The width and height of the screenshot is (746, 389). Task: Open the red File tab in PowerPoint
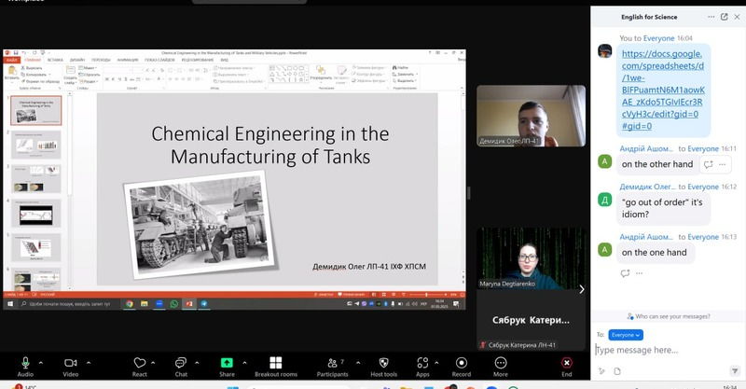click(x=12, y=60)
